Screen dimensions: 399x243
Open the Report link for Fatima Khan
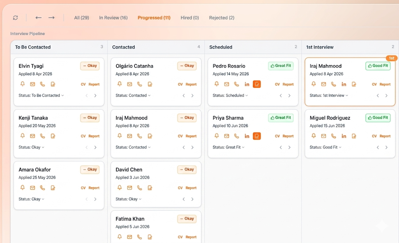pyautogui.click(x=191, y=237)
